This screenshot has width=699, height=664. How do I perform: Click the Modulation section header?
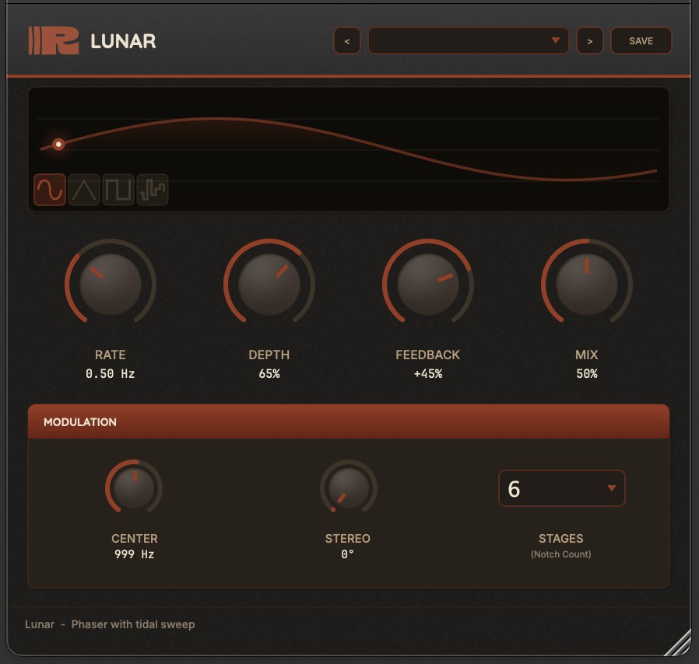(349, 421)
